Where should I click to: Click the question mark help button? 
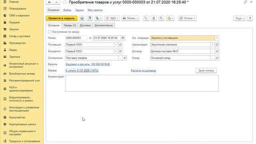[250, 18]
